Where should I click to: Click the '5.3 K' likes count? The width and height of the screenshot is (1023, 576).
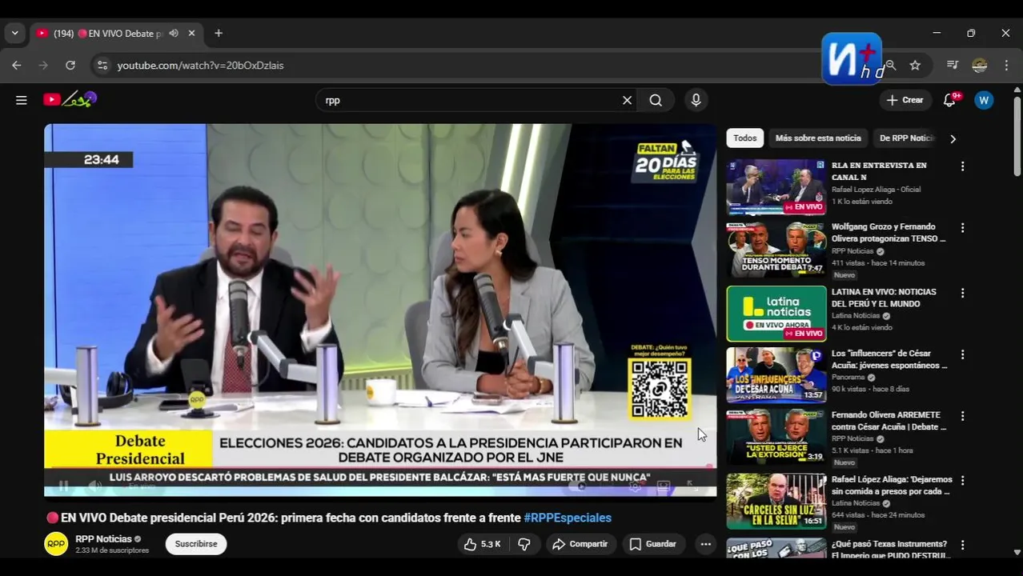click(491, 544)
